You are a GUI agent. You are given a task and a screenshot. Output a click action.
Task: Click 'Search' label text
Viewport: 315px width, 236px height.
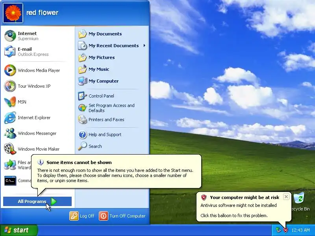(x=95, y=146)
